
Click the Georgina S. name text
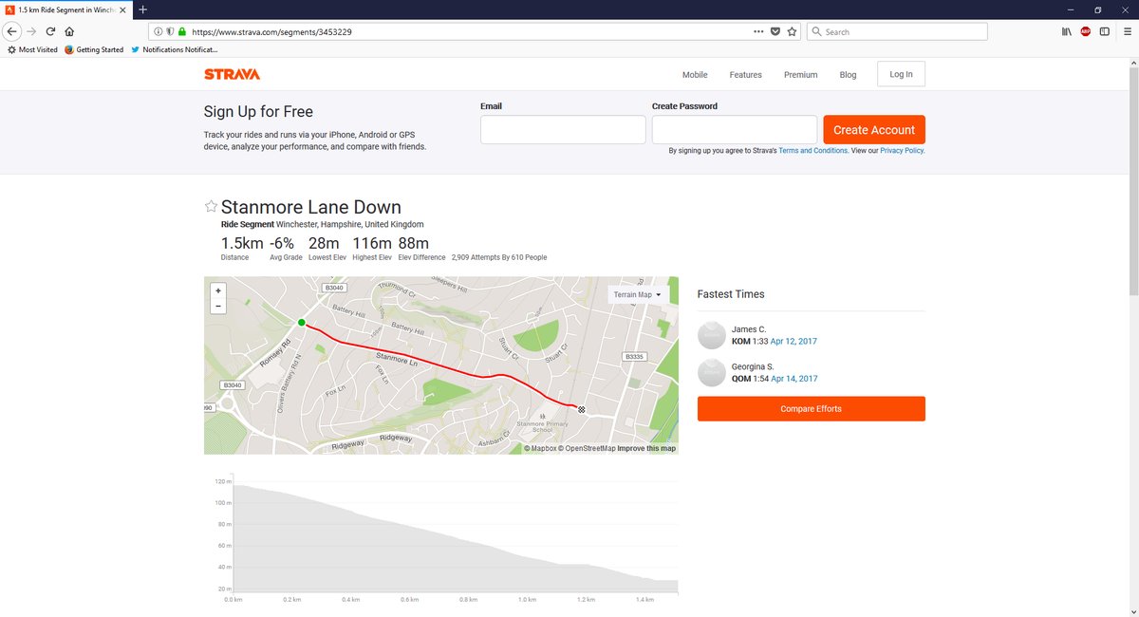pyautogui.click(x=753, y=366)
